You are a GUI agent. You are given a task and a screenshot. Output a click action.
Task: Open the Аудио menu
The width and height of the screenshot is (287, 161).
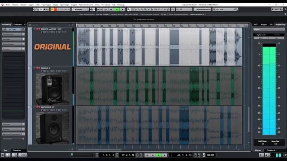[31, 5]
